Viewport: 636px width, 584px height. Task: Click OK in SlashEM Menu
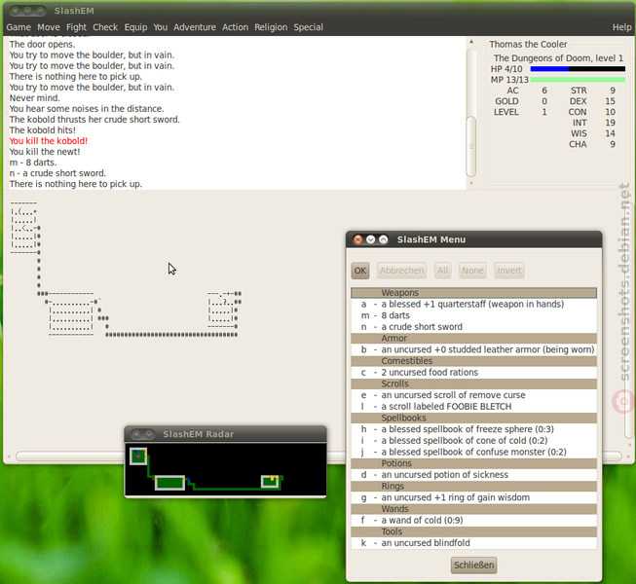tap(360, 271)
